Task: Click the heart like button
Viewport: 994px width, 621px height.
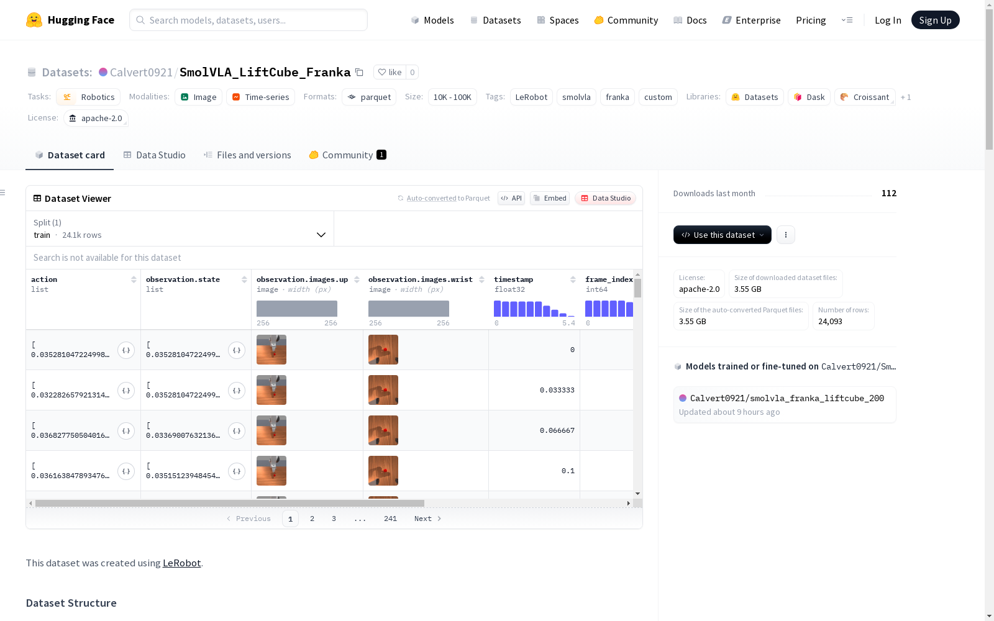Action: tap(390, 72)
